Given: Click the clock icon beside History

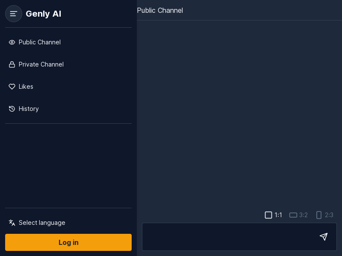Looking at the screenshot, I should tap(12, 109).
